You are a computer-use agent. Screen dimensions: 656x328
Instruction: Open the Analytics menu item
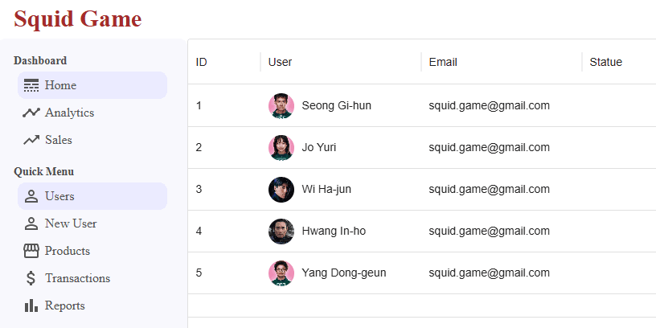[x=92, y=113]
